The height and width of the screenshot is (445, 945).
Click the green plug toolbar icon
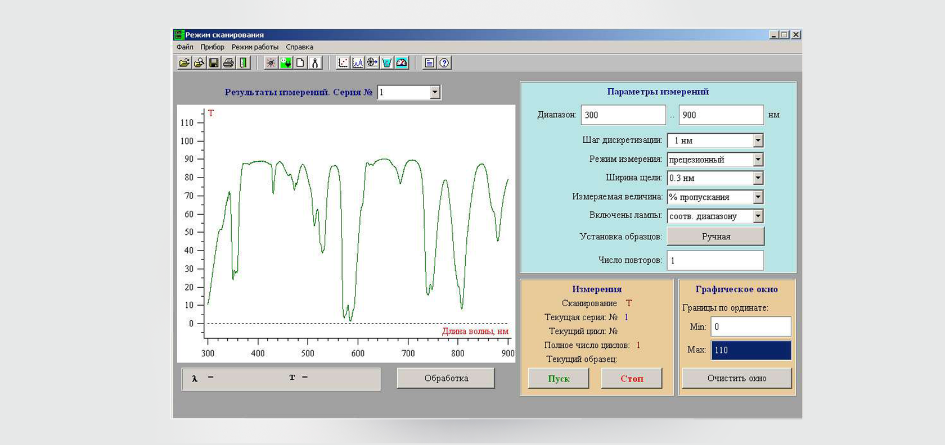pyautogui.click(x=286, y=63)
